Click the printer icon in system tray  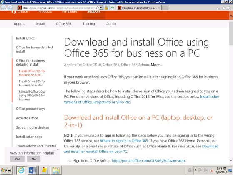coord(190,170)
